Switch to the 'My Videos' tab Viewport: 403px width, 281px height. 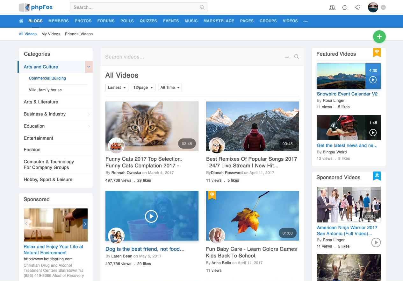pyautogui.click(x=51, y=34)
